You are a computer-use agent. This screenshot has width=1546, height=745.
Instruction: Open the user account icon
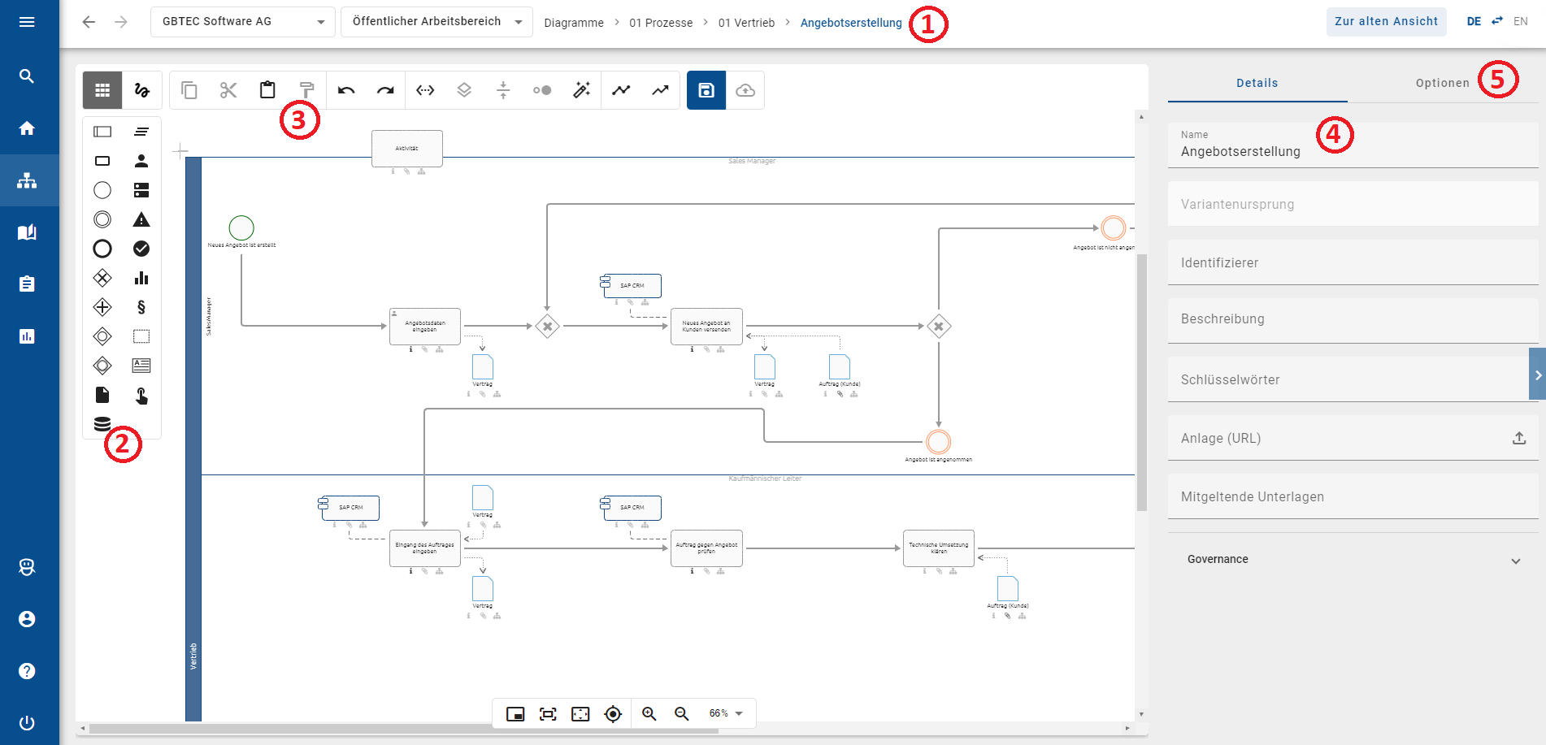pyautogui.click(x=27, y=619)
